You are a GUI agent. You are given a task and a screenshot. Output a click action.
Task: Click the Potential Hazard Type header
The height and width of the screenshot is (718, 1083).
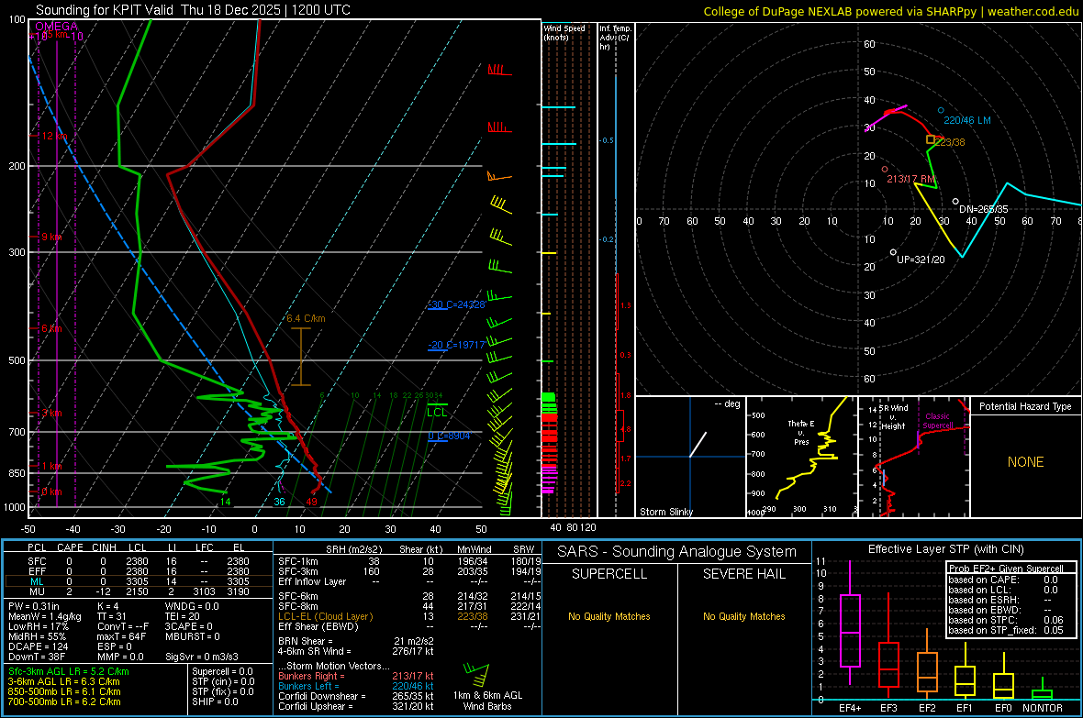pyautogui.click(x=1026, y=406)
